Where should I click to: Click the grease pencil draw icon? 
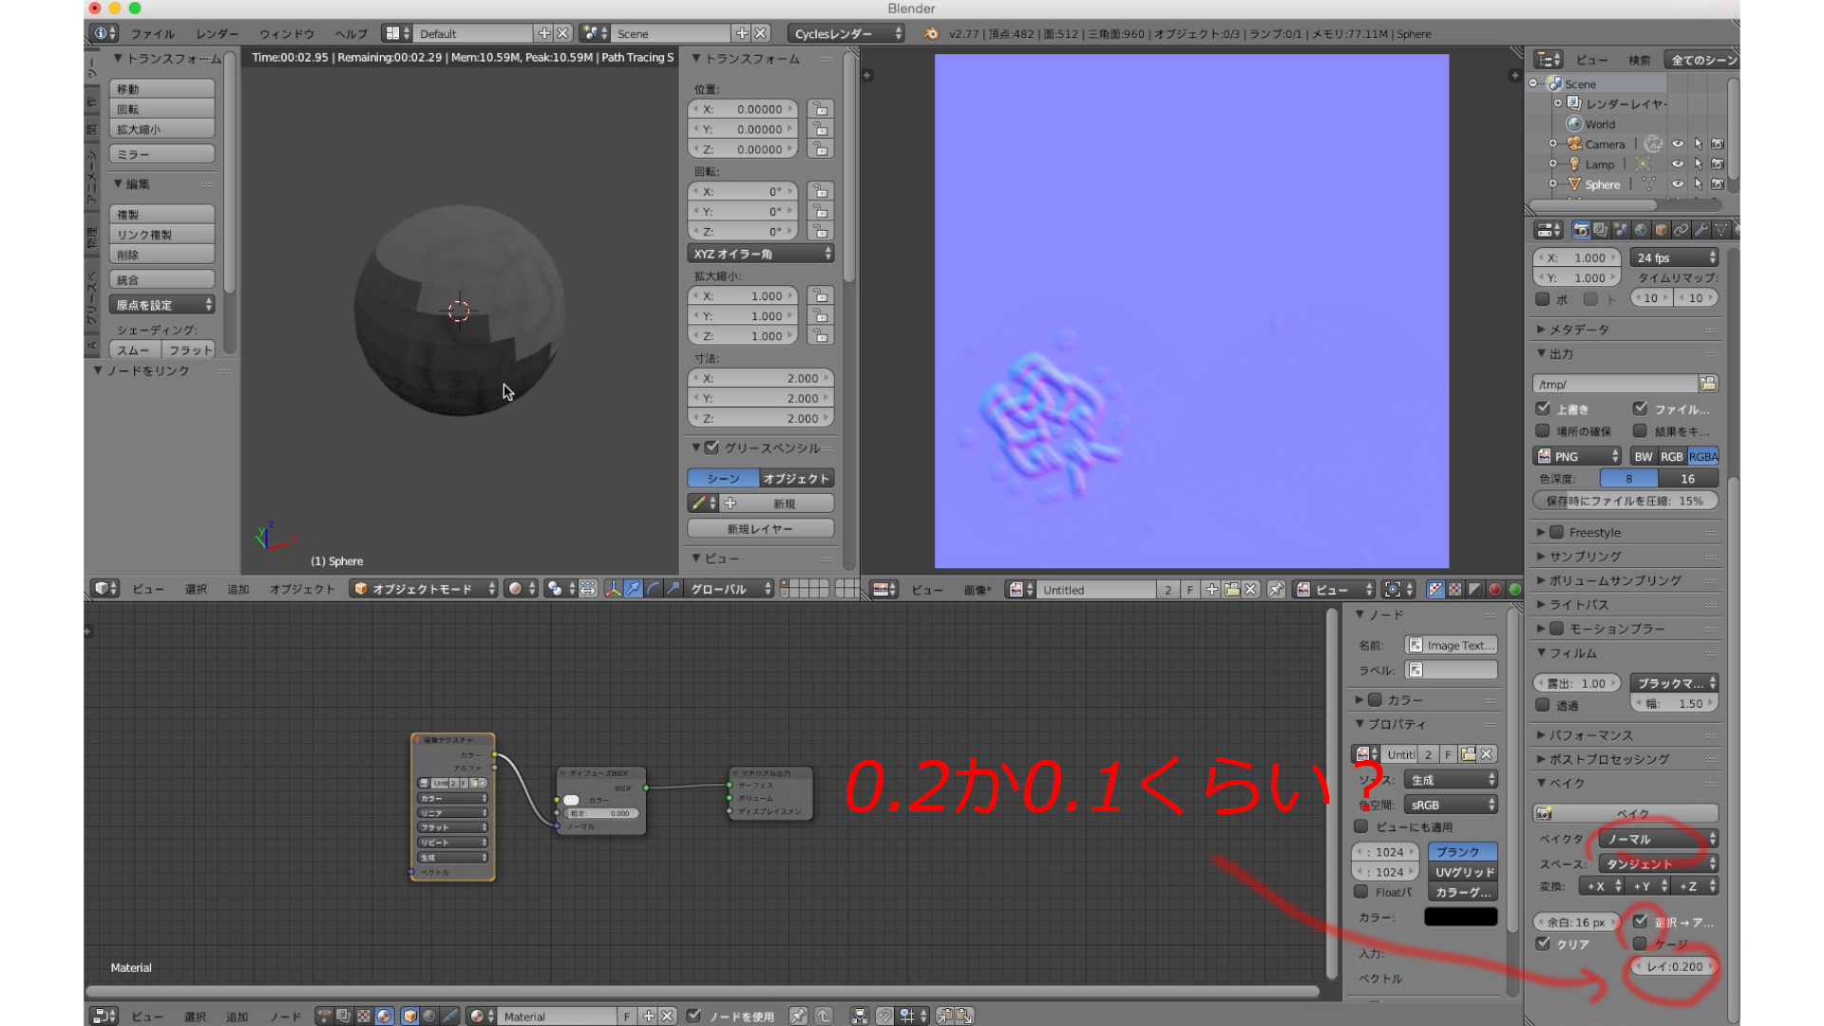click(x=699, y=503)
